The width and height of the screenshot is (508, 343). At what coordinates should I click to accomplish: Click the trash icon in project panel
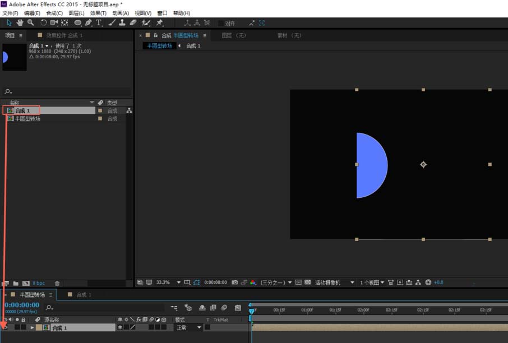point(57,284)
